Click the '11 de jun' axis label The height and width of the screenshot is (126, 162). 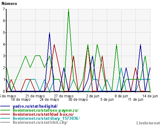coord(136,100)
